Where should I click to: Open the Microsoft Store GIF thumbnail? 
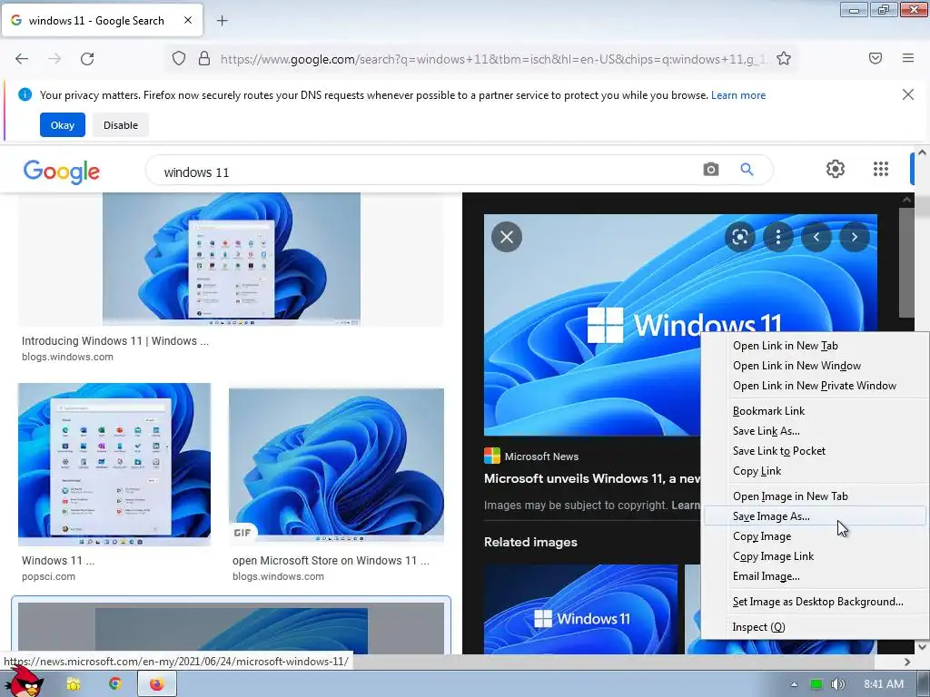click(336, 466)
